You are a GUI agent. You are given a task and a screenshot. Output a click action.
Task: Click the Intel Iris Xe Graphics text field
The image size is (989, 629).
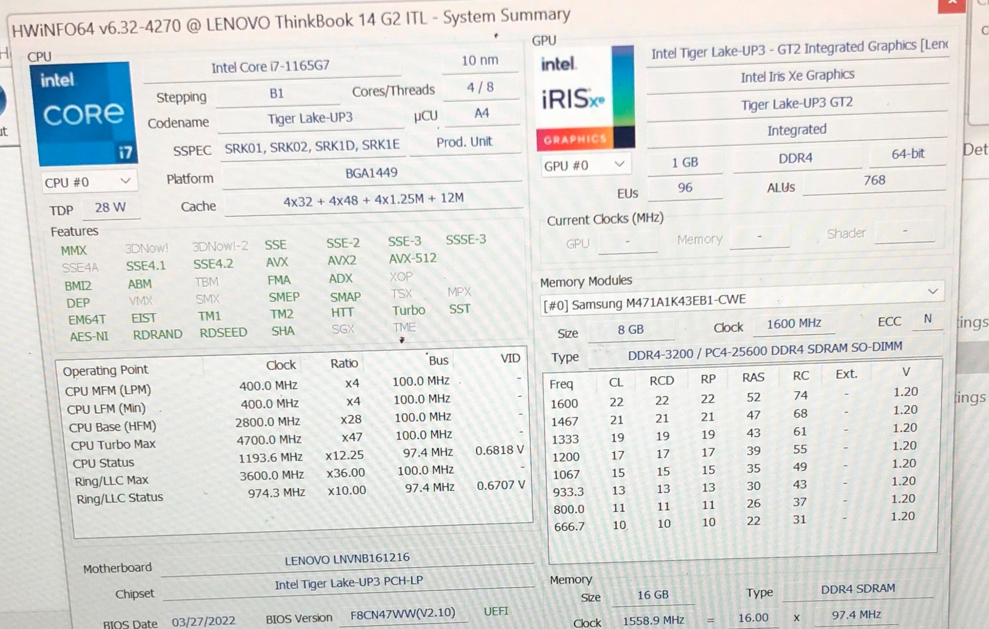pos(797,76)
